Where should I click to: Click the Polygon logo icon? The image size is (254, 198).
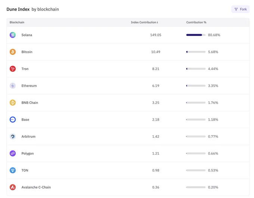[13, 154]
